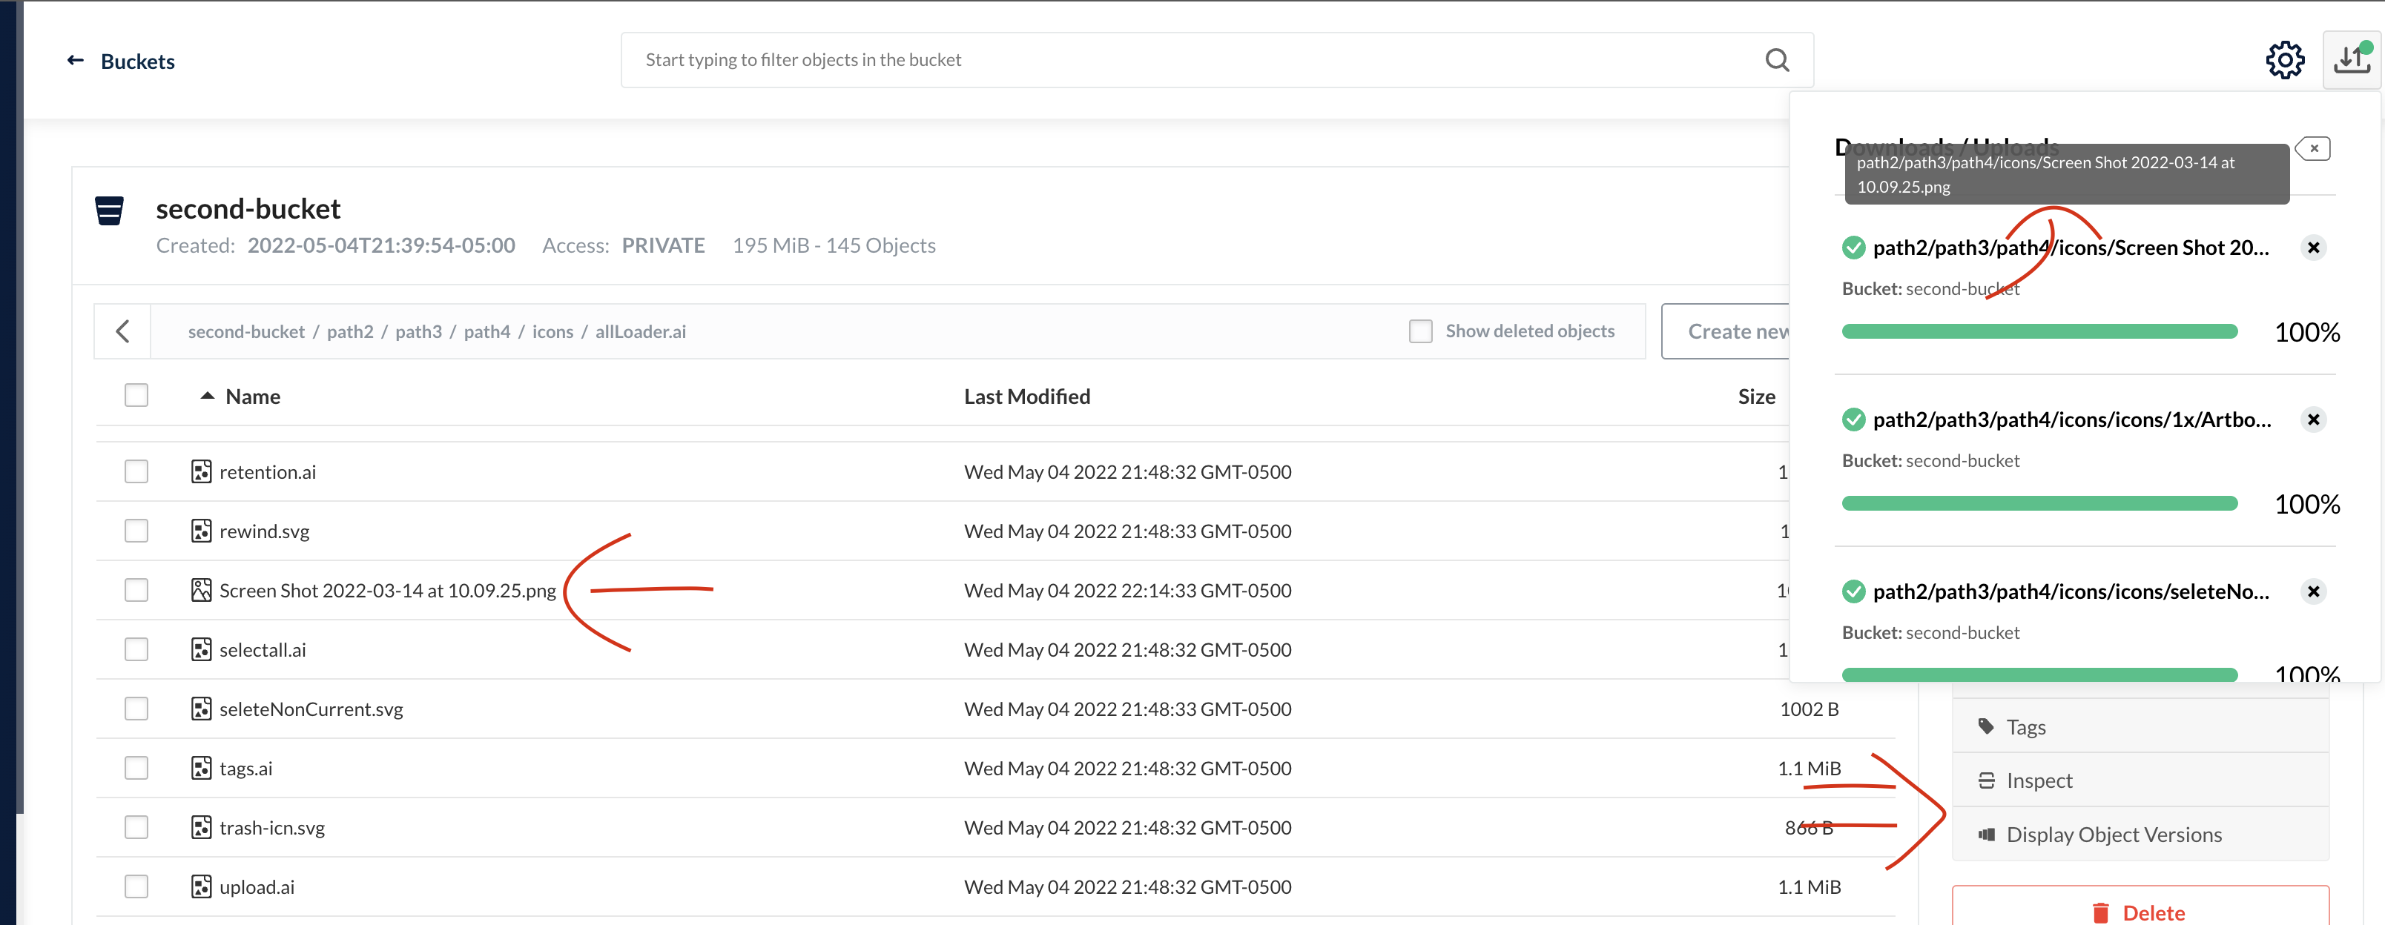The width and height of the screenshot is (2385, 925).
Task: Open the settings gear icon
Action: 2284,61
